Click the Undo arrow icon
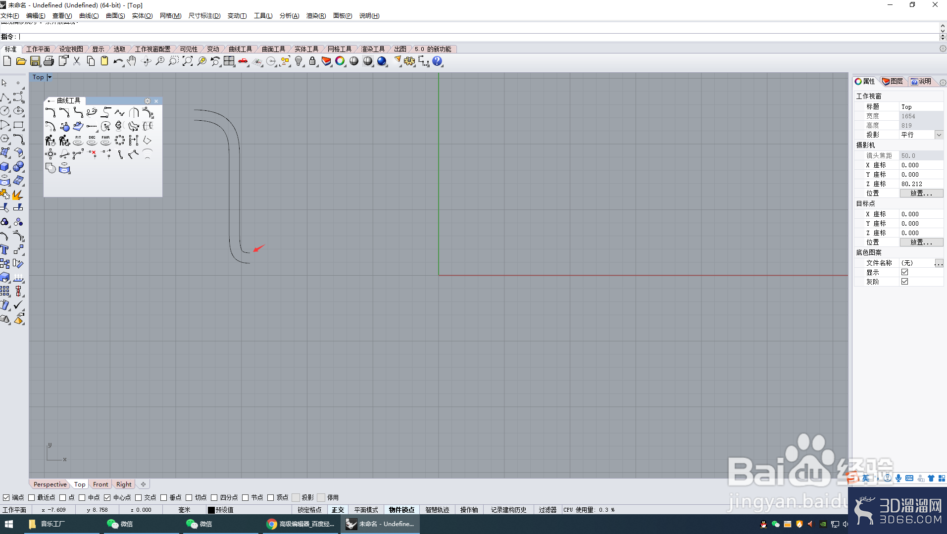The image size is (947, 534). click(118, 61)
